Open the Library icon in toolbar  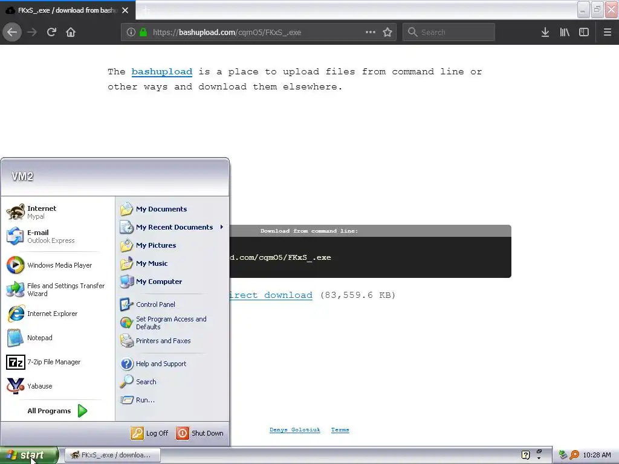[x=565, y=32]
